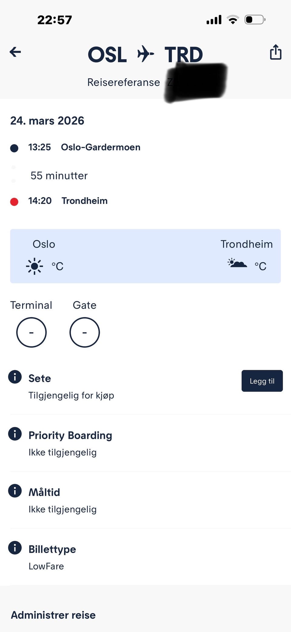This screenshot has height=632, width=291.
Task: Open the info icon beside Måltid
Action: (15, 491)
